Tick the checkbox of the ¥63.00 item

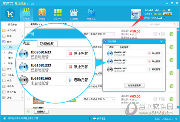(28, 99)
